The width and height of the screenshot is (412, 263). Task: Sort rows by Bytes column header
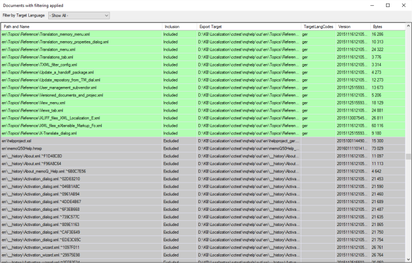(386, 26)
